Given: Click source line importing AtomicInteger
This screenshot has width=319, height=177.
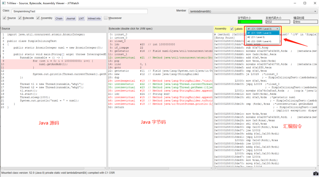Looking at the screenshot, I should 46,34.
